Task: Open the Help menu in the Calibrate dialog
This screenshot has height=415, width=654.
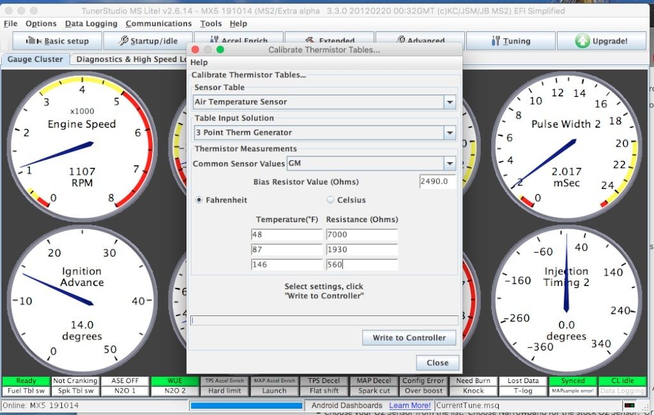Action: (x=199, y=62)
